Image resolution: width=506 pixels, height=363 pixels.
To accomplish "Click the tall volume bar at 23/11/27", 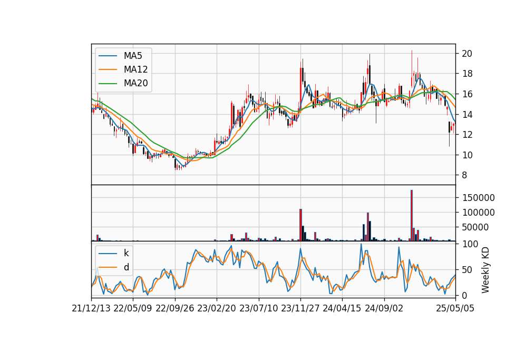I will coord(300,225).
